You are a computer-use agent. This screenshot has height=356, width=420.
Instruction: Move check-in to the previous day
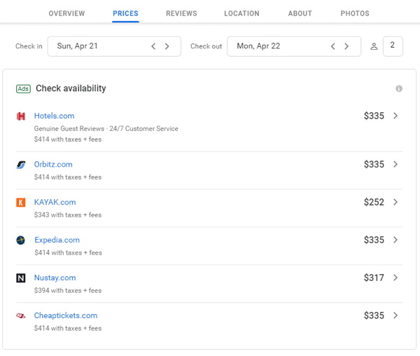pyautogui.click(x=153, y=46)
